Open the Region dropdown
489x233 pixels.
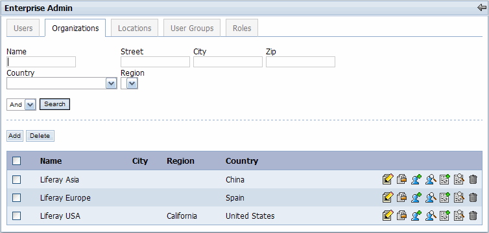(x=130, y=83)
